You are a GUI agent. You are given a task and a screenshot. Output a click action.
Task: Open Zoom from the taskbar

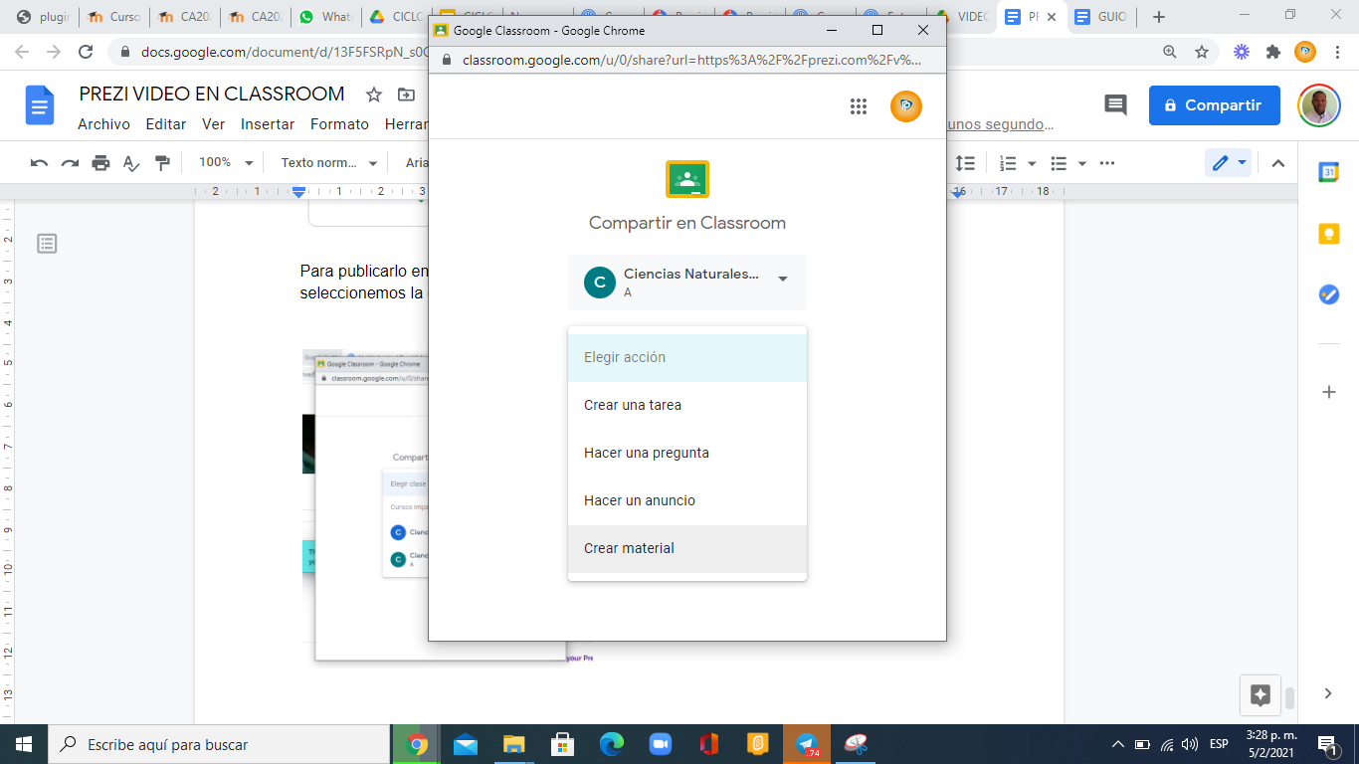click(661, 744)
